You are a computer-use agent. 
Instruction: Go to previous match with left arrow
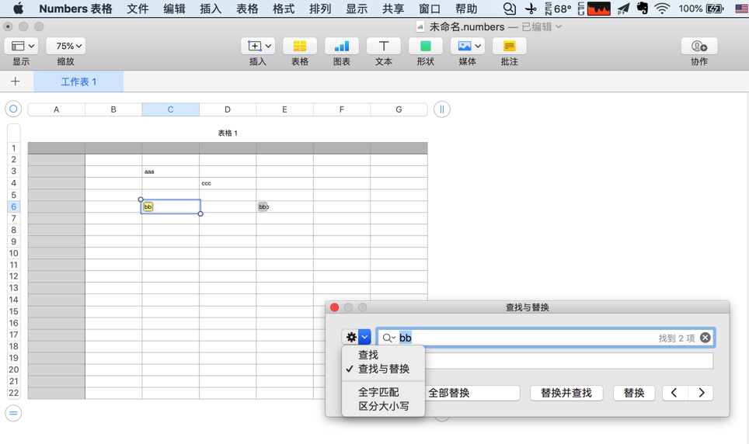tap(674, 393)
